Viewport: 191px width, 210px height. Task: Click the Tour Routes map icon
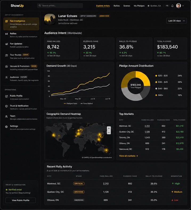[6, 55]
